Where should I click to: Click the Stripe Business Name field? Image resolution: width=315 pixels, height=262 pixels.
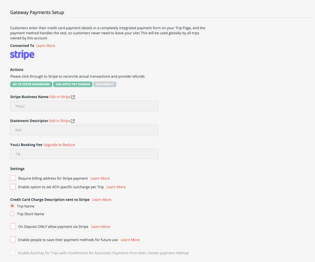click(x=84, y=106)
